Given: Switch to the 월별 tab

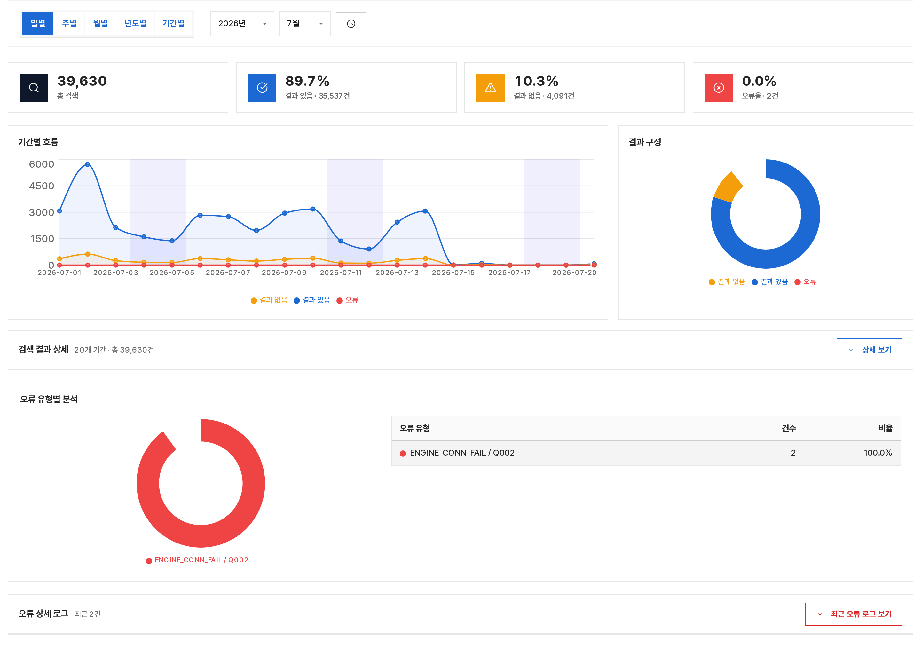Looking at the screenshot, I should pos(100,24).
